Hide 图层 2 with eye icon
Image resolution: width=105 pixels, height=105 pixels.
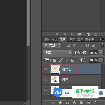[46, 69]
